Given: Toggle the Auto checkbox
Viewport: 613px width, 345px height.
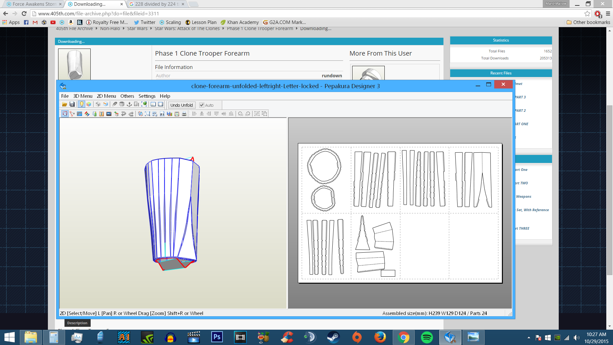Looking at the screenshot, I should click(202, 105).
